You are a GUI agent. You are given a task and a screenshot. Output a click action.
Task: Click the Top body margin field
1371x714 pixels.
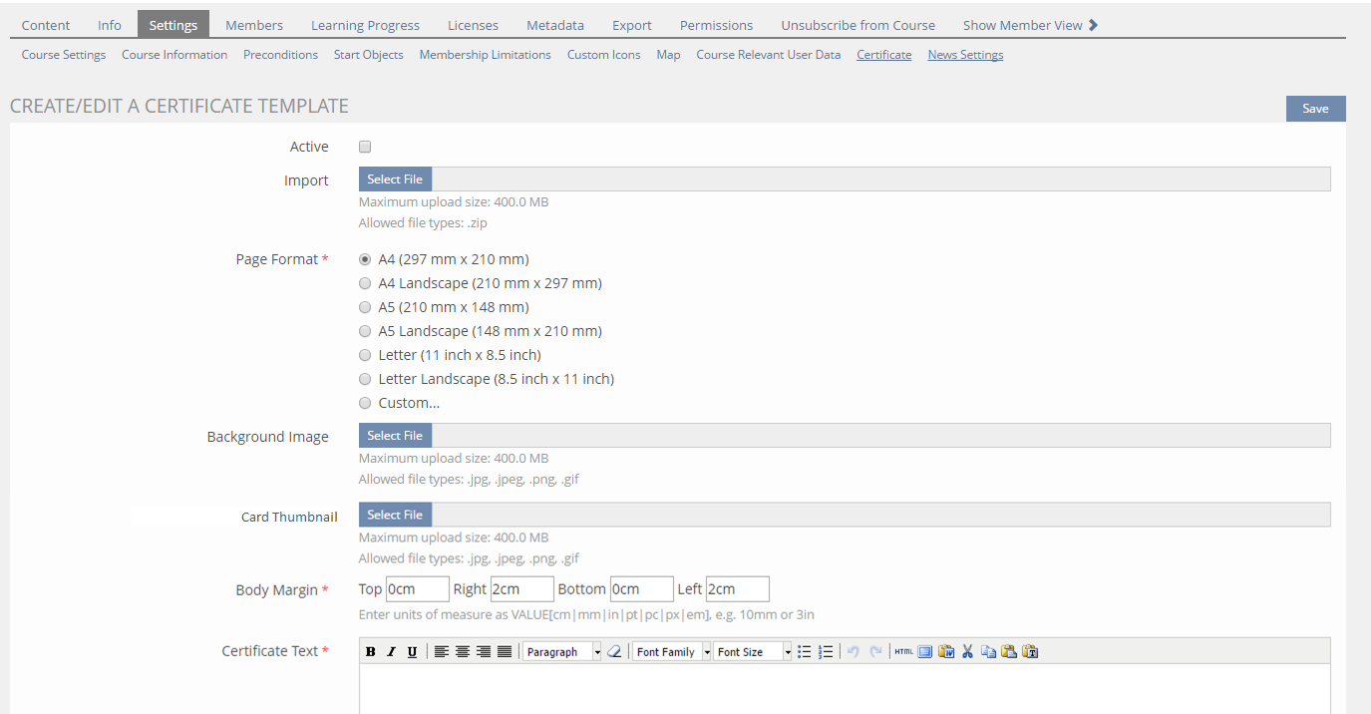click(417, 589)
